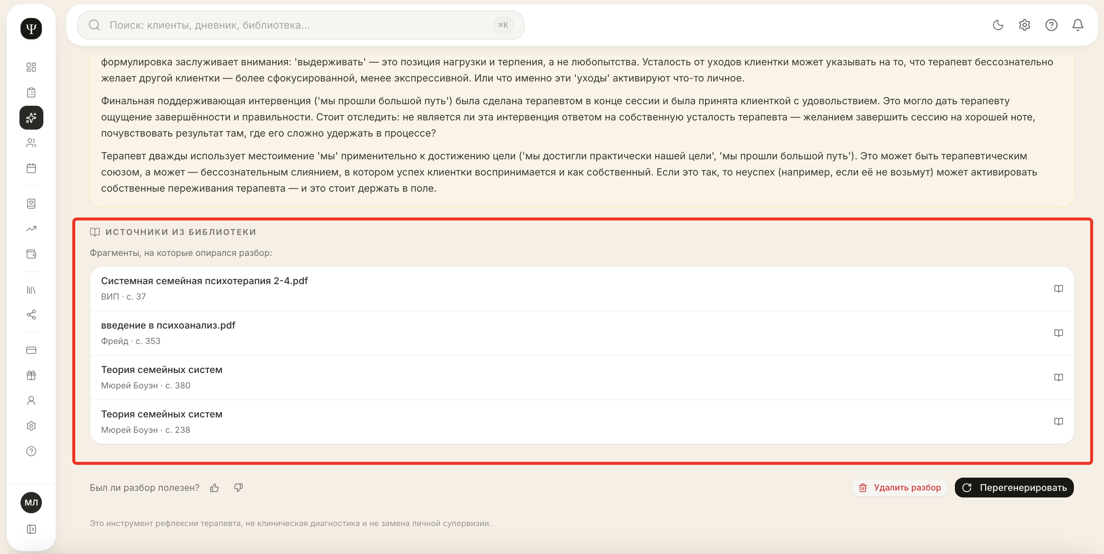
Task: Open fragment for Системная семейная психотерапия 2-4.pdf
Action: 582,289
